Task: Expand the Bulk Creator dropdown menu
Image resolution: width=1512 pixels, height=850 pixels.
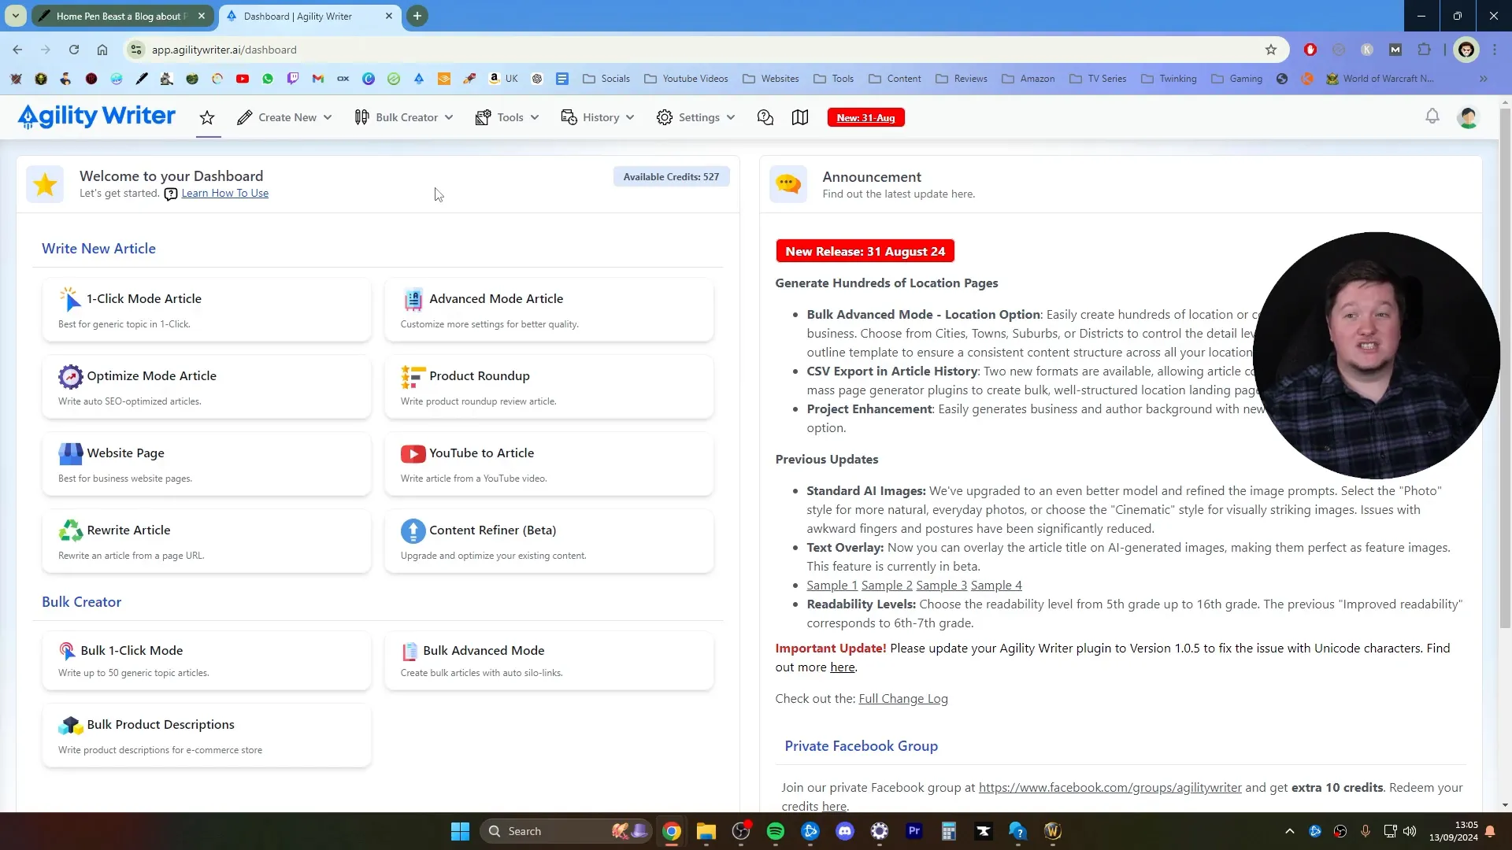Action: coord(404,117)
